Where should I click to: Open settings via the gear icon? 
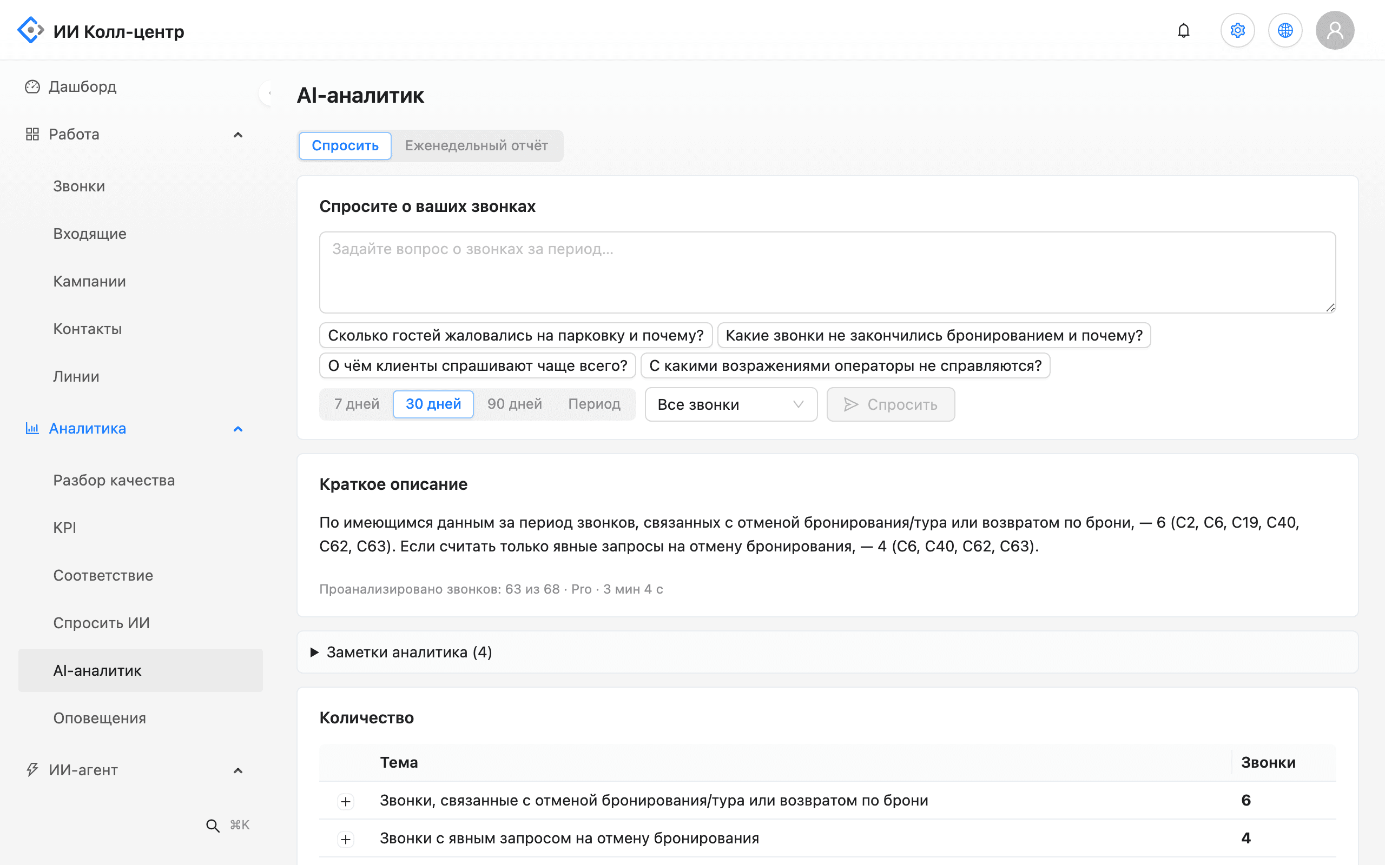click(1237, 30)
